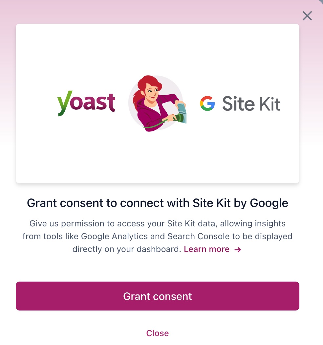Click the Site Kit wordmark

click(251, 103)
